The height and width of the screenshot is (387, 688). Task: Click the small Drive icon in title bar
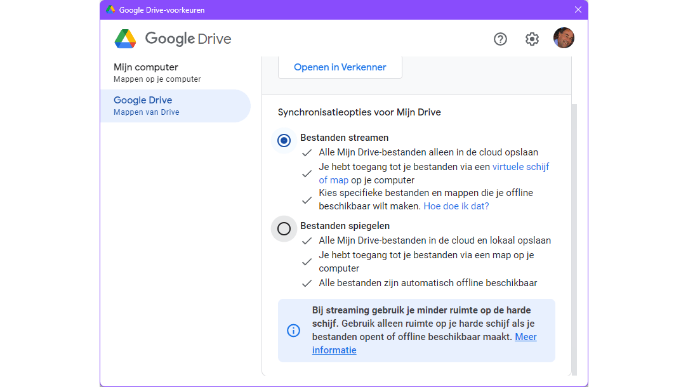coord(110,10)
